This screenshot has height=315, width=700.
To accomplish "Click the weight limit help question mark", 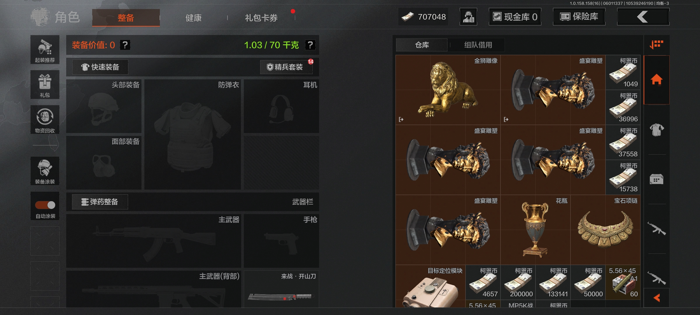I will 310,45.
